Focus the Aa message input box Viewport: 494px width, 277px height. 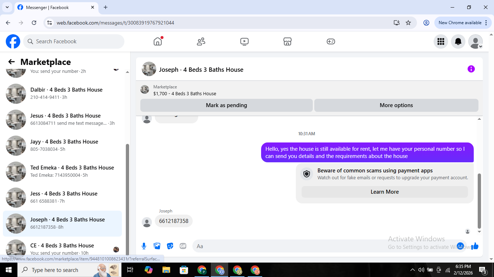coord(325,246)
